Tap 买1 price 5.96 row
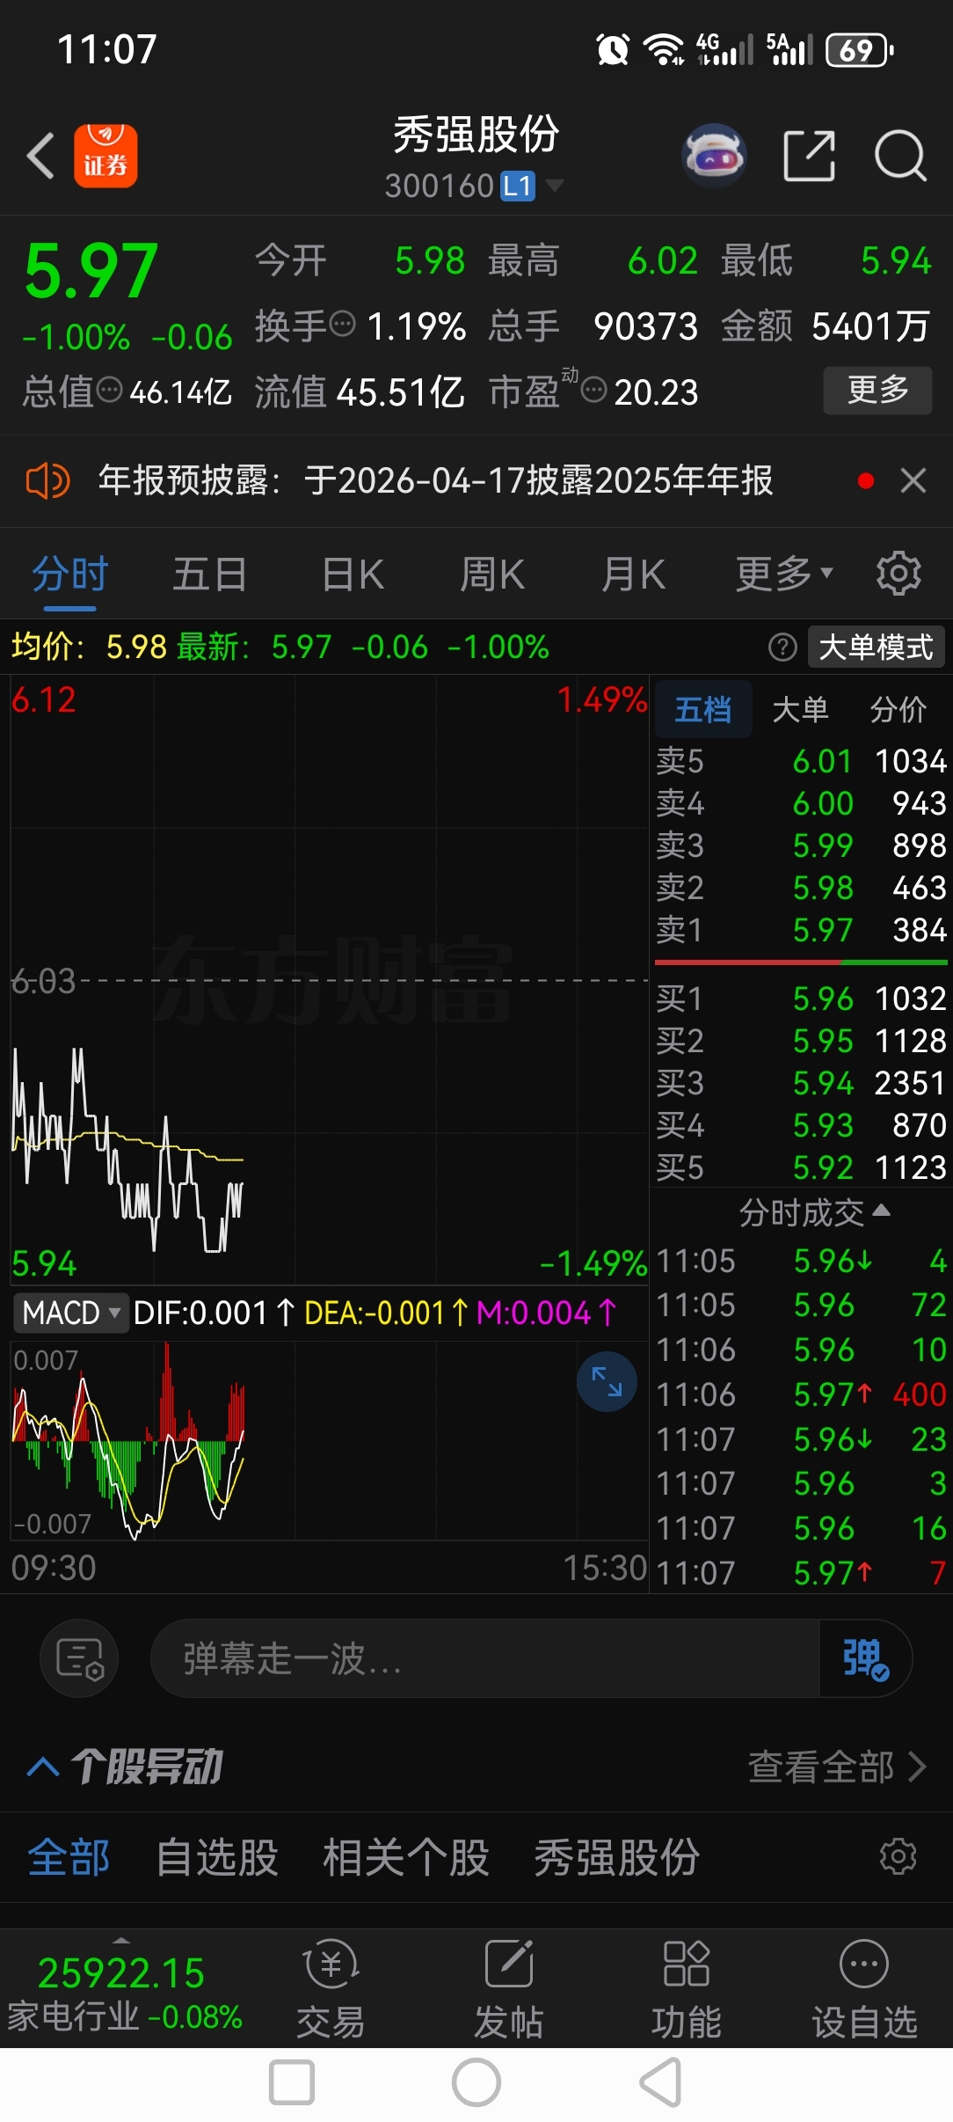The height and width of the screenshot is (2122, 953). pos(802,999)
